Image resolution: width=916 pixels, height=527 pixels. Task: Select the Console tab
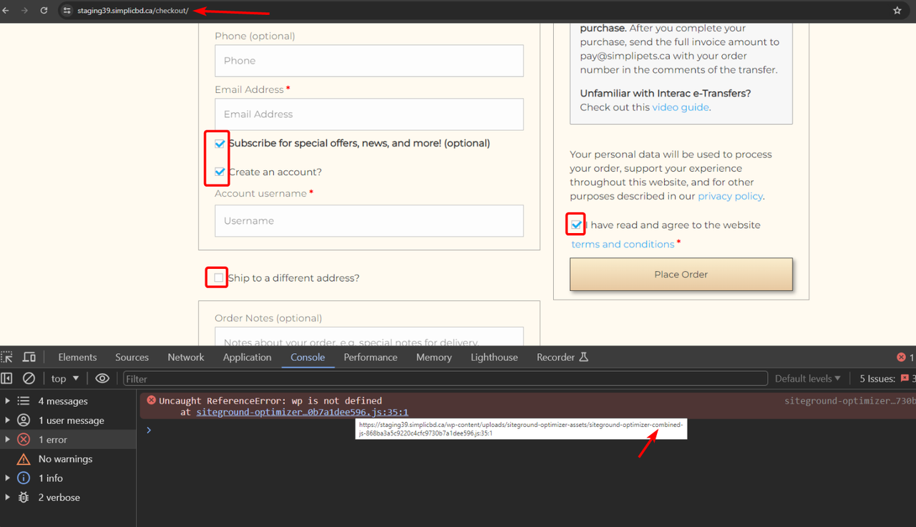point(308,357)
